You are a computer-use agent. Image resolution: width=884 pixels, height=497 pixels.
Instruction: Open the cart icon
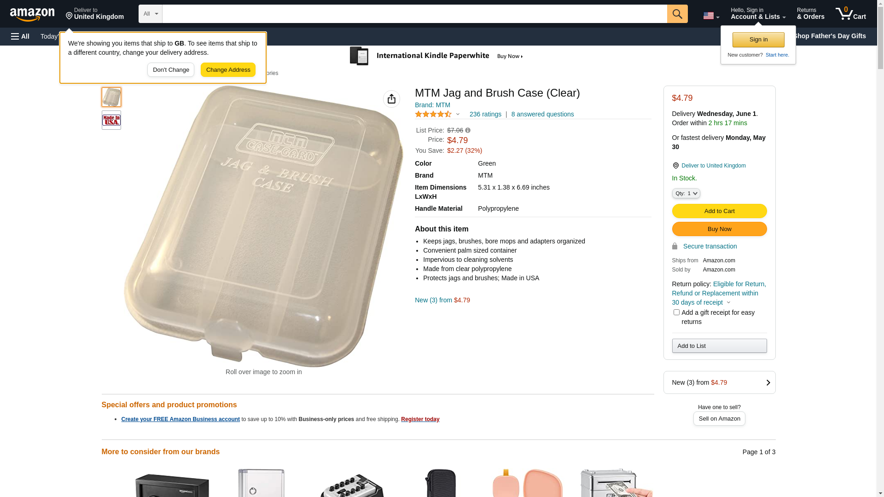(x=850, y=14)
